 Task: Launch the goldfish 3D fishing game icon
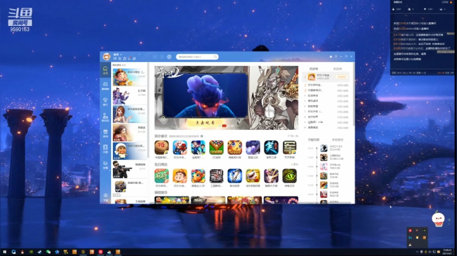[x=198, y=176]
